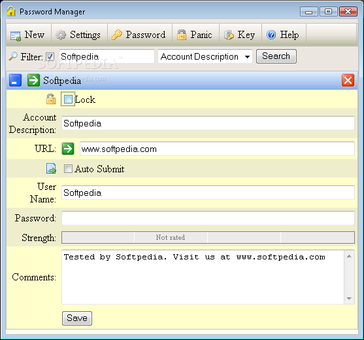364x340 pixels.
Task: Click the Key file icon in toolbar
Action: click(x=229, y=35)
